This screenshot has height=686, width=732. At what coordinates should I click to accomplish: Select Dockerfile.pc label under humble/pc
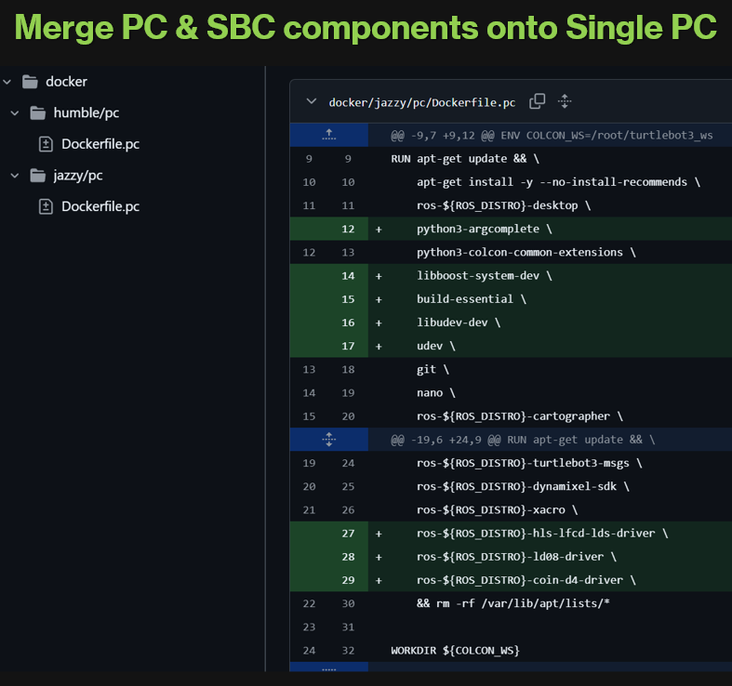(x=100, y=144)
